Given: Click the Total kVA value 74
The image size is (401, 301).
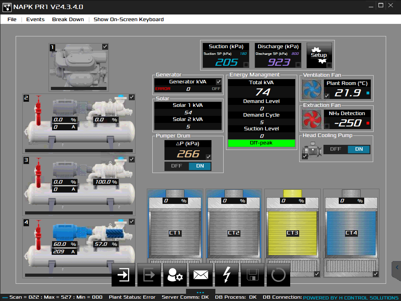Looking at the screenshot, I should point(263,92).
